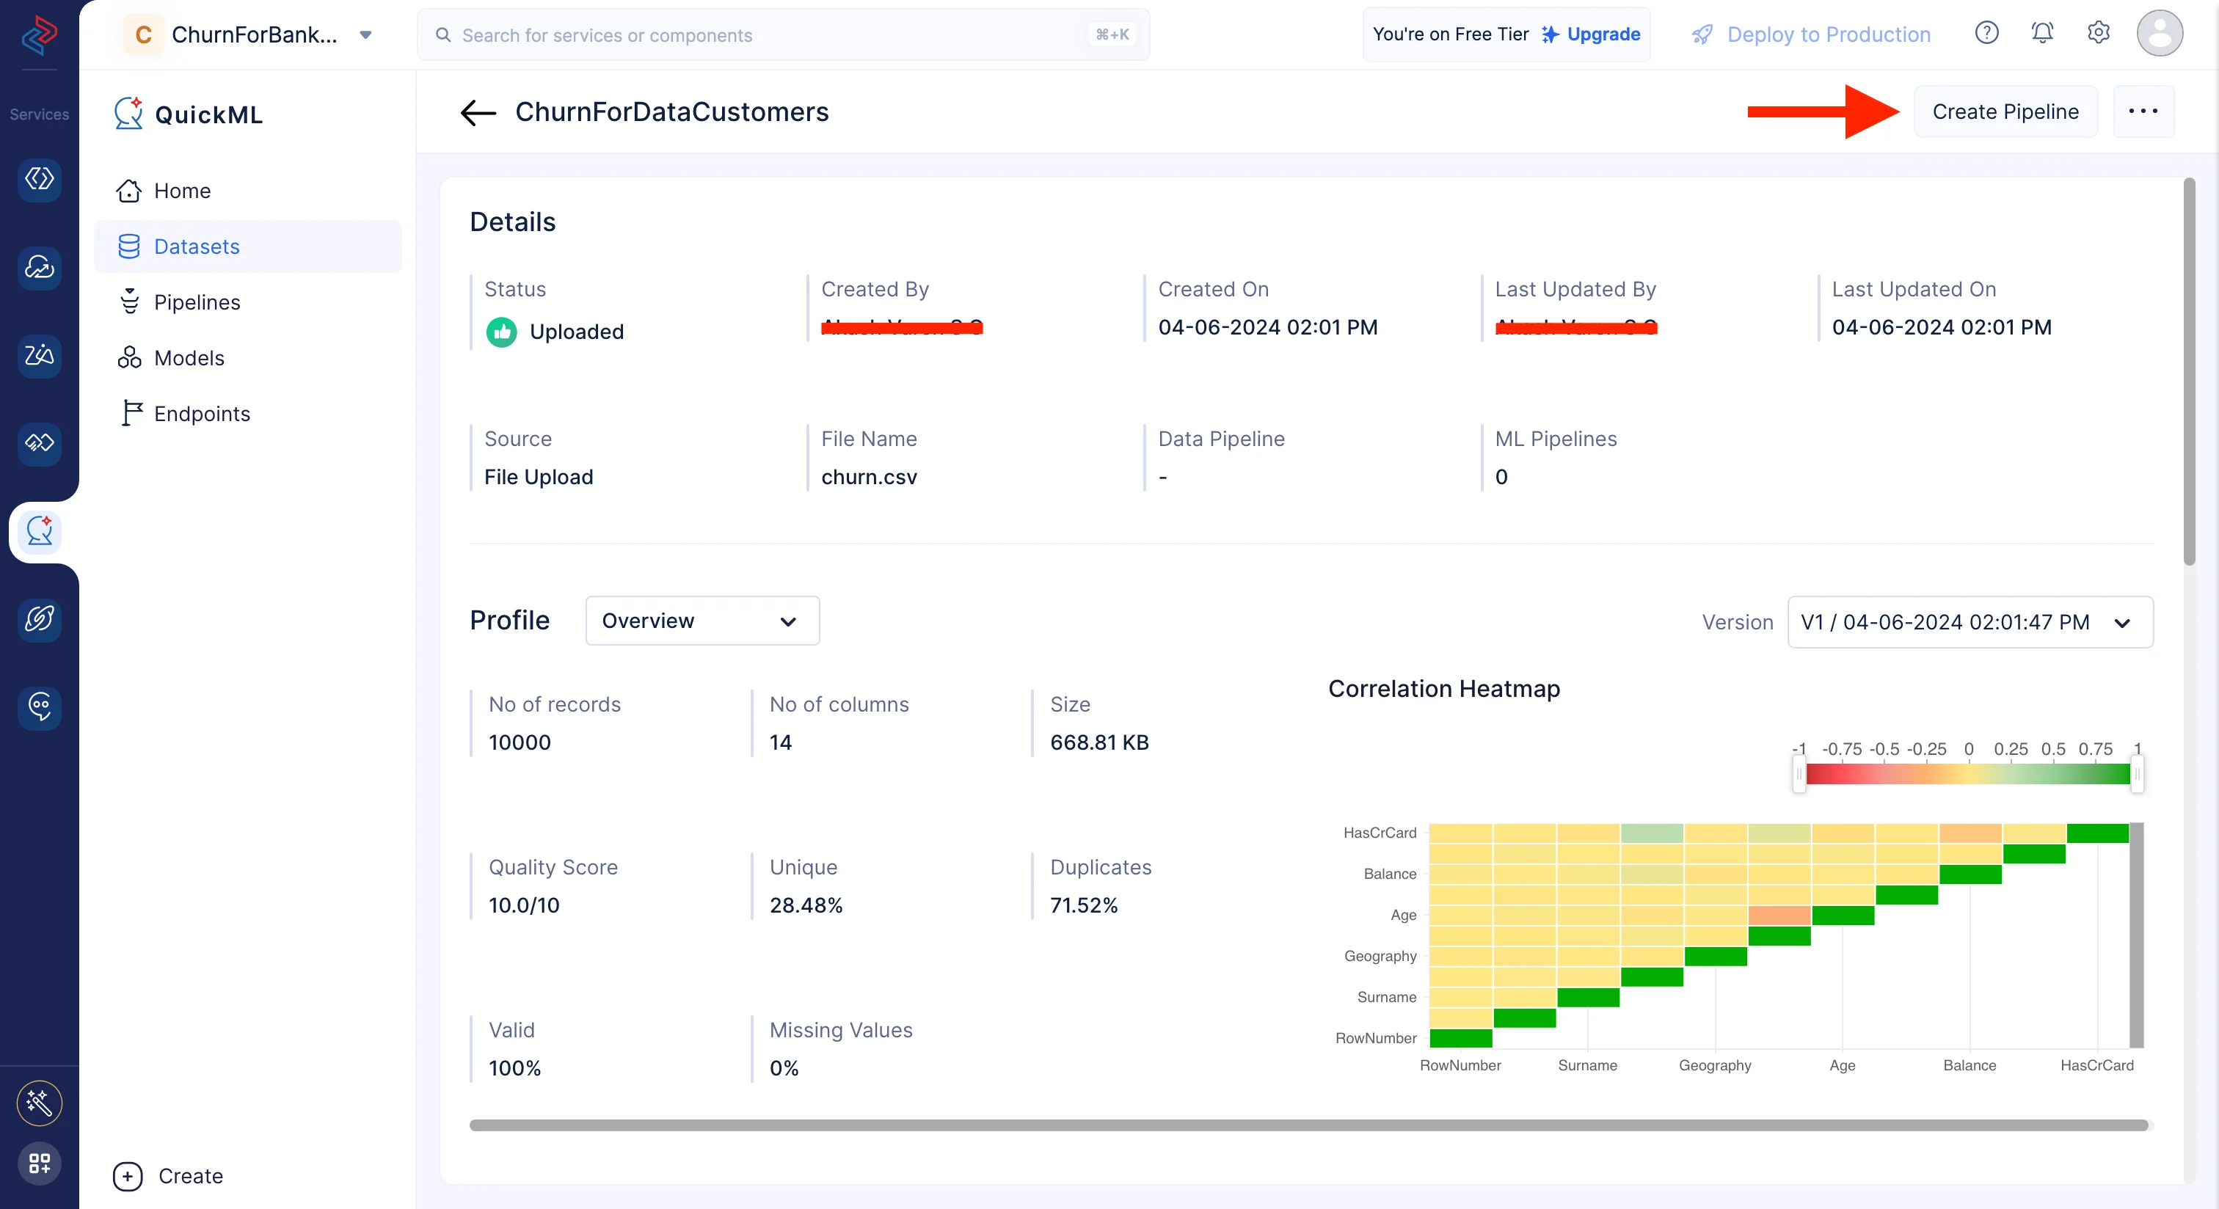The width and height of the screenshot is (2219, 1209).
Task: Open the help question mark icon
Action: pos(1986,34)
